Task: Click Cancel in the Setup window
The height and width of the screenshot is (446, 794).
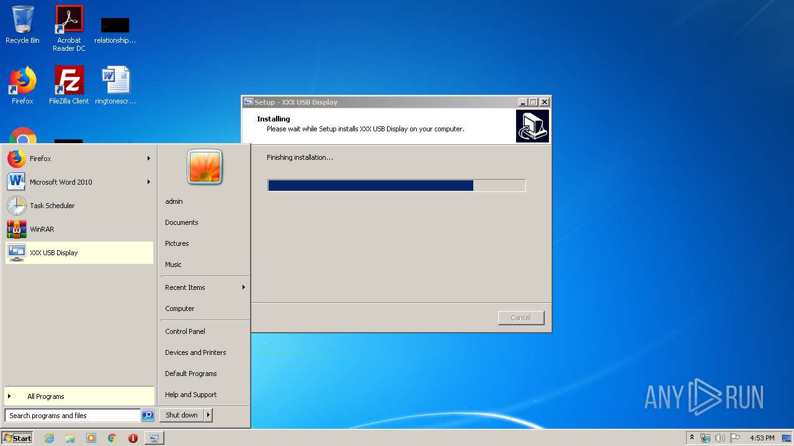Action: pyautogui.click(x=521, y=318)
